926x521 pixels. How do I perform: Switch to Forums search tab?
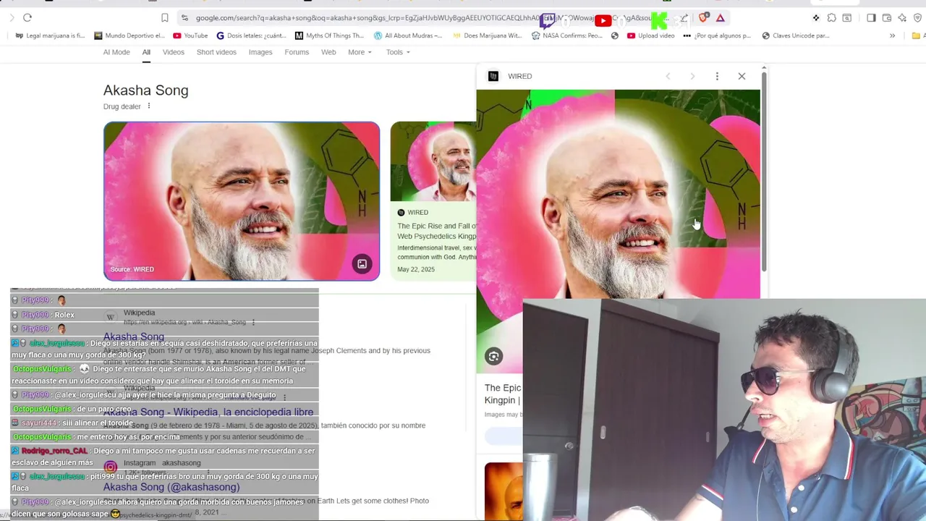coord(297,52)
